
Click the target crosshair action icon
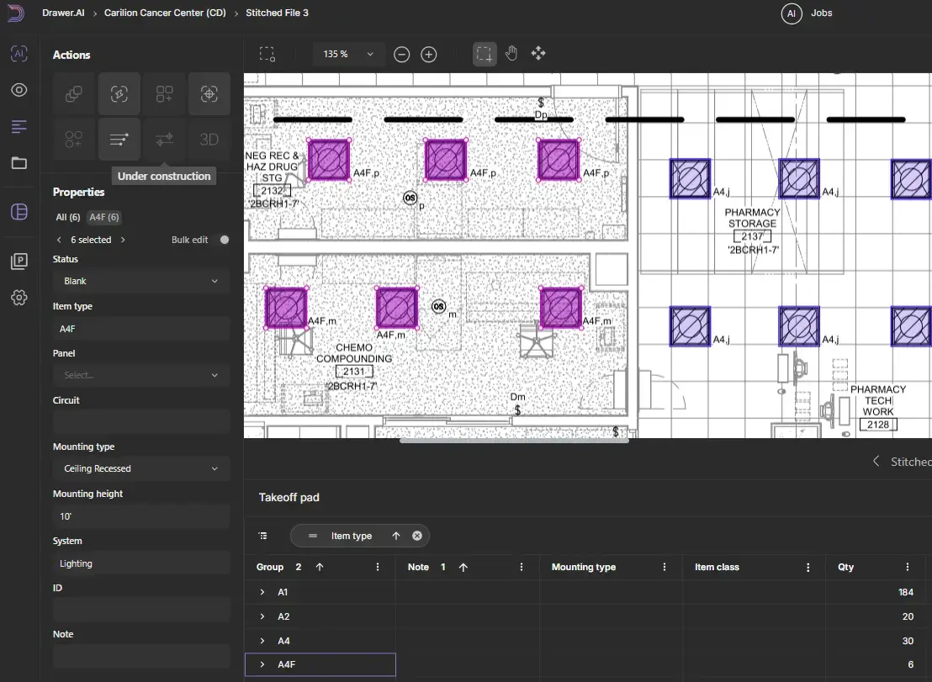[x=209, y=94]
